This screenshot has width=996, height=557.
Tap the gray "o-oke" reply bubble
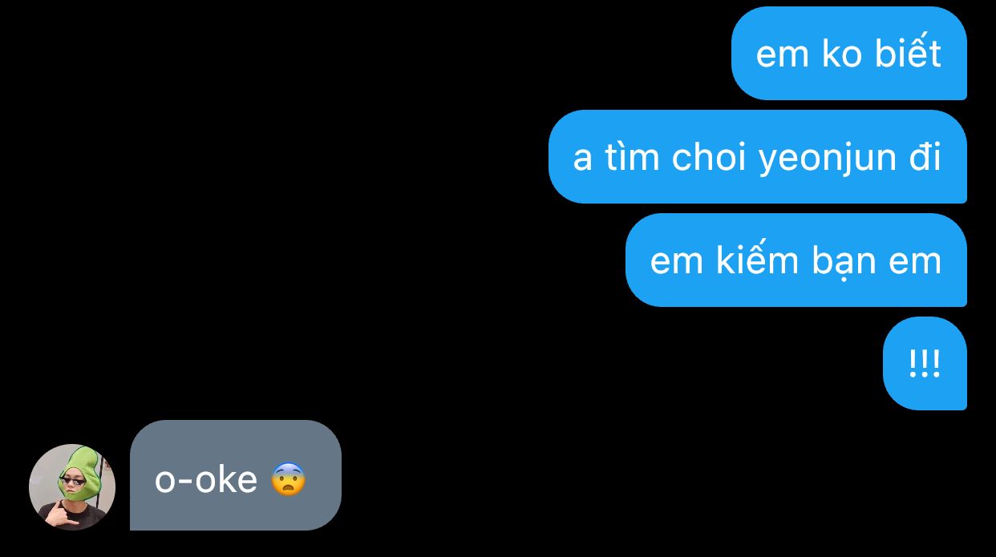click(236, 475)
